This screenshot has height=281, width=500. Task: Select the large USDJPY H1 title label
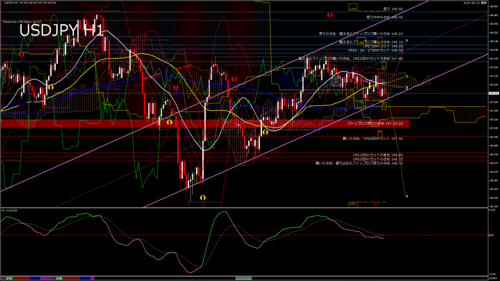pos(61,30)
